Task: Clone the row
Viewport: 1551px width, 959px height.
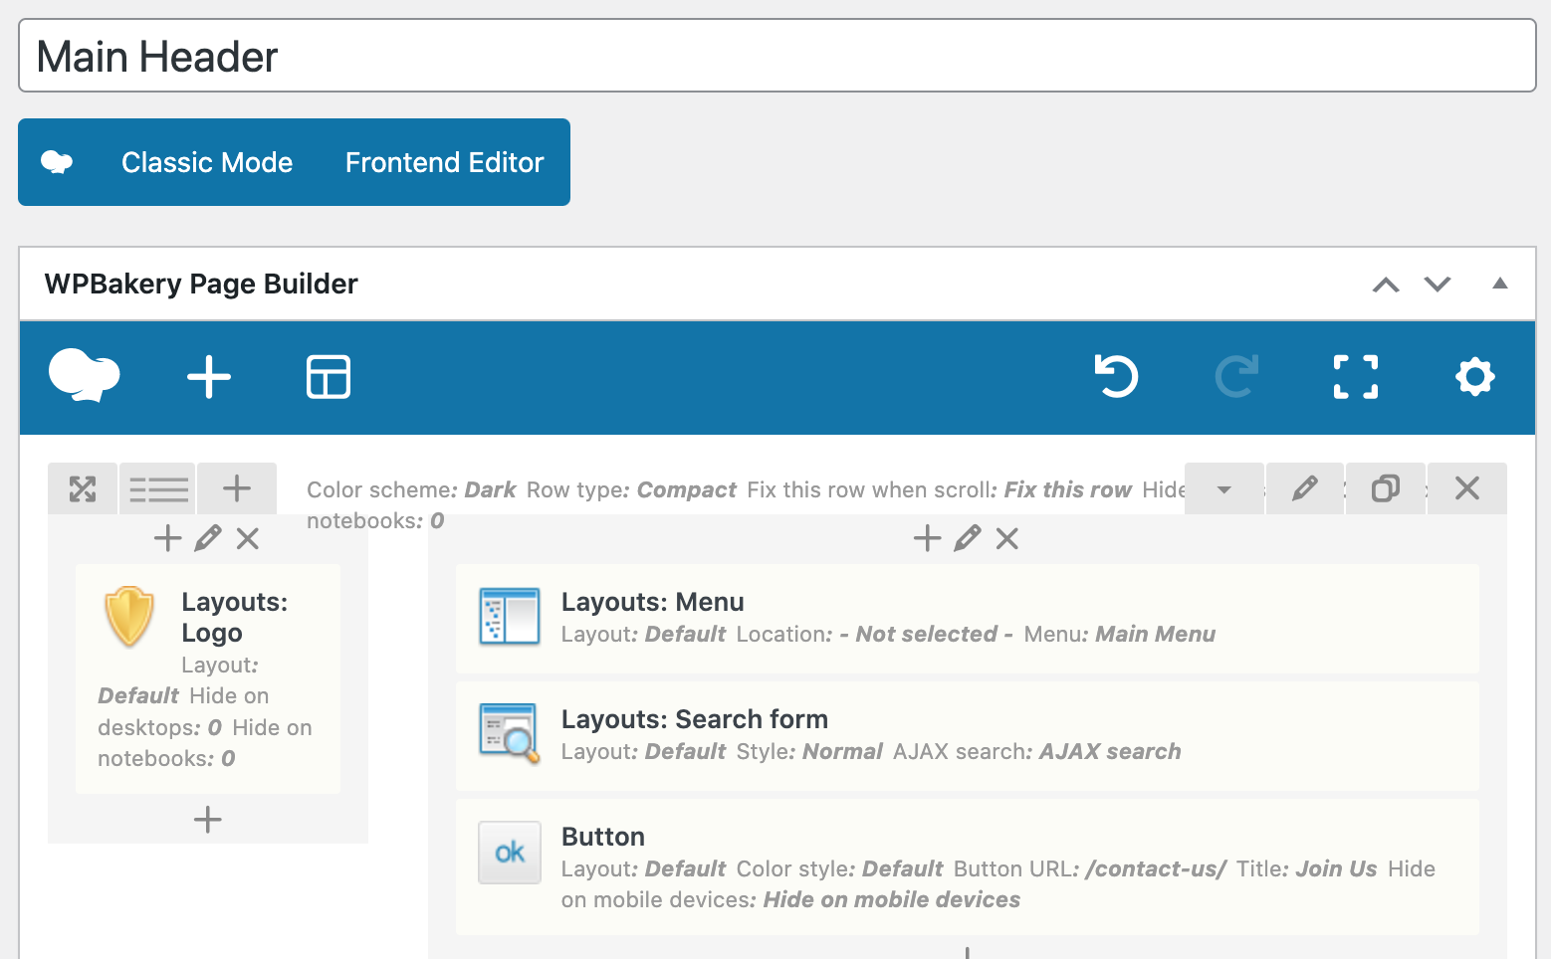Action: pyautogui.click(x=1386, y=488)
